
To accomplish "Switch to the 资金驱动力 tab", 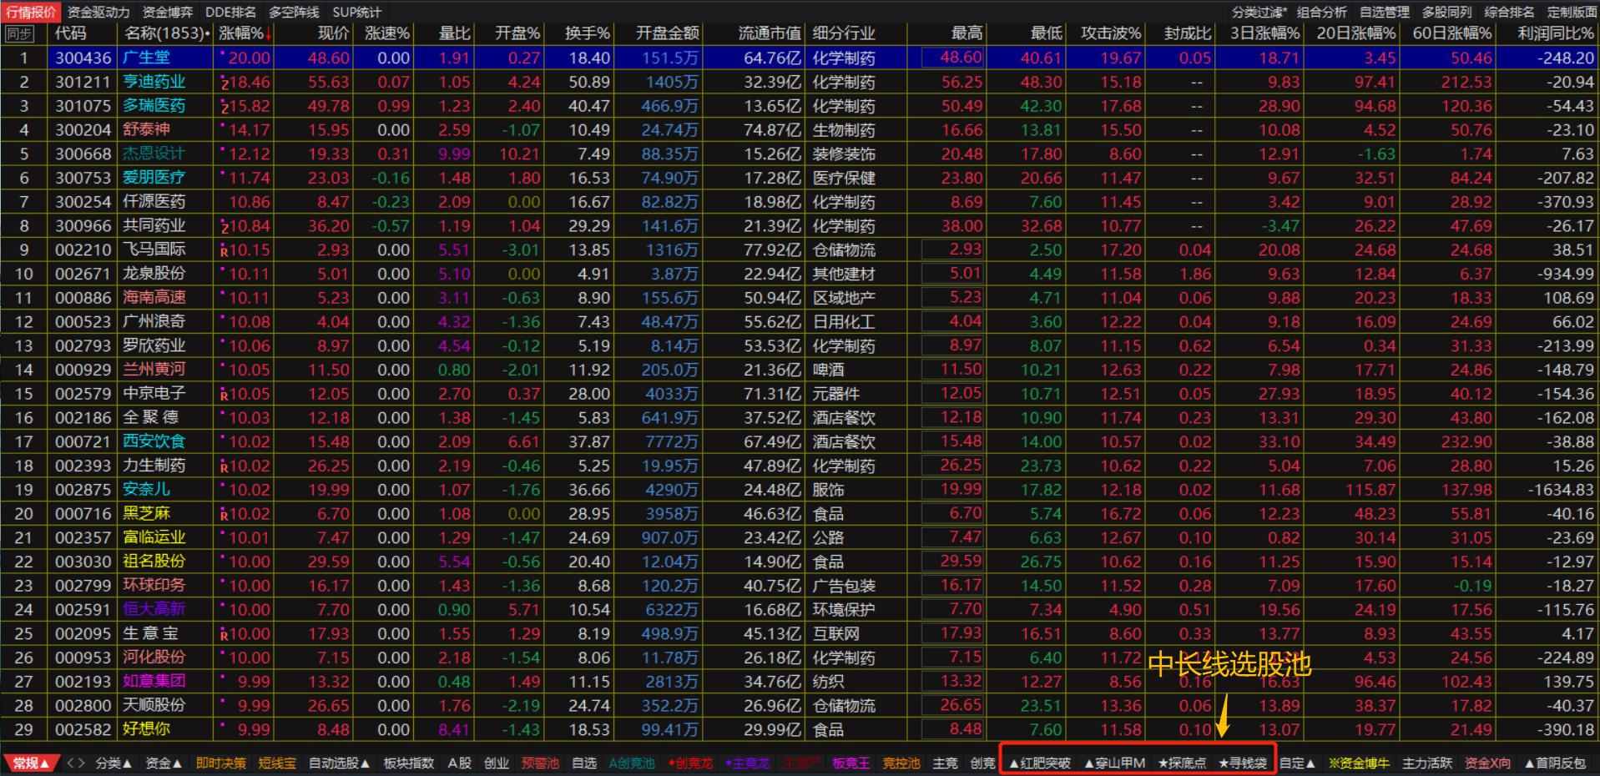I will click(x=98, y=12).
